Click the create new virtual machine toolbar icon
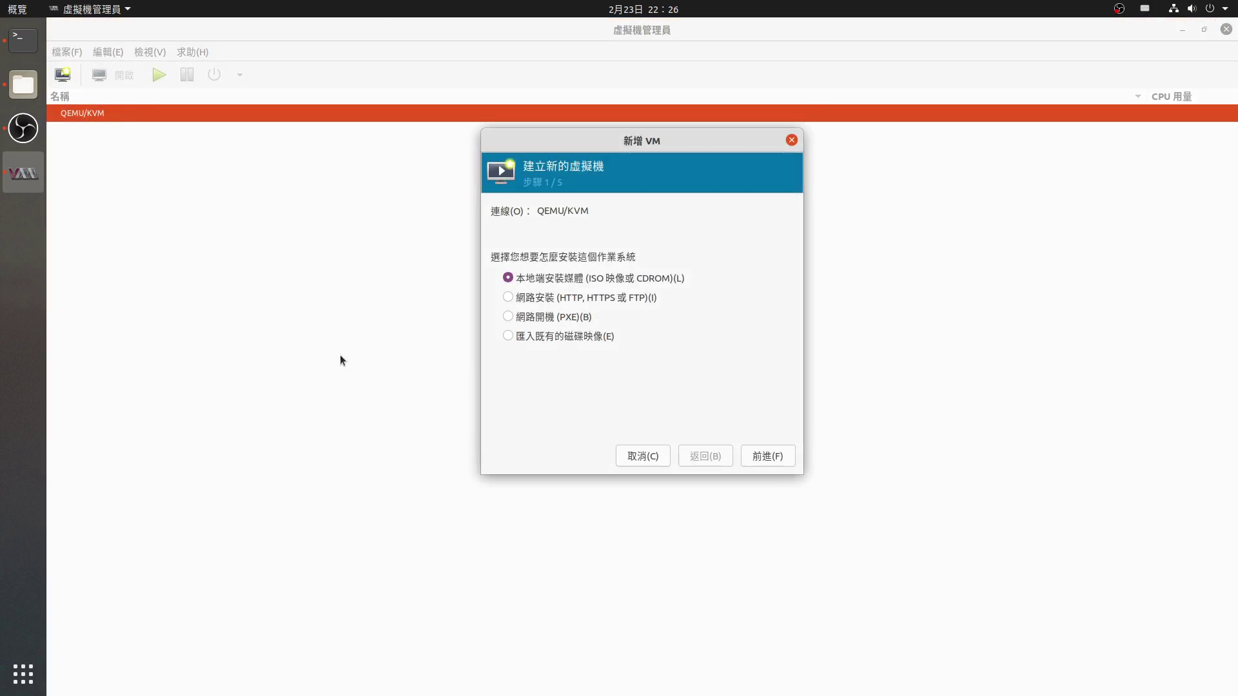Screen dimensions: 1238x696 63,75
